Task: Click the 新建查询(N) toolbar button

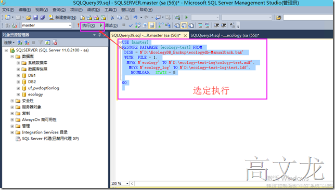Action: click(x=62, y=18)
